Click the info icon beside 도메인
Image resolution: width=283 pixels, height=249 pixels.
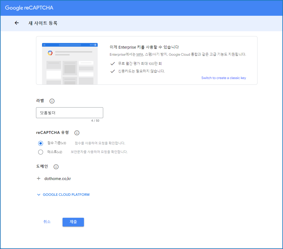(56, 167)
